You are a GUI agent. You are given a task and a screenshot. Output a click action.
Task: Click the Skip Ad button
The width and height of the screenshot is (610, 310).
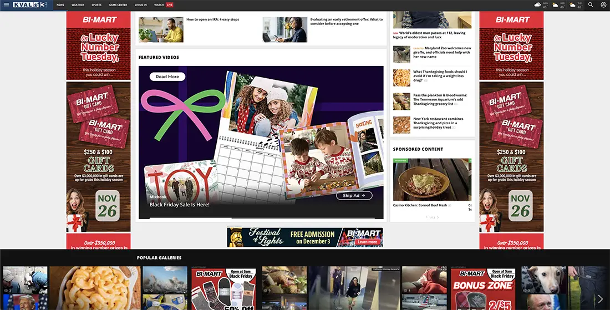pos(354,196)
